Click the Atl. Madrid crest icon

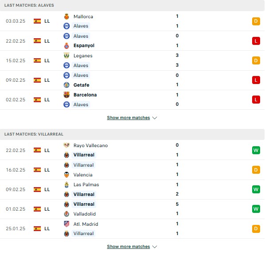pyautogui.click(x=67, y=224)
